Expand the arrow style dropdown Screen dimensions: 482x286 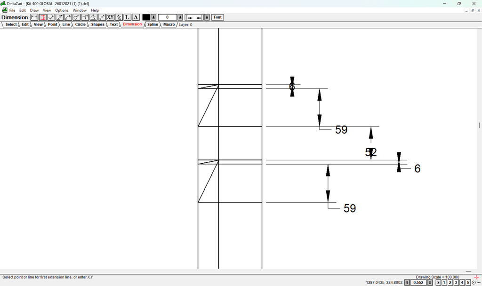coord(206,17)
